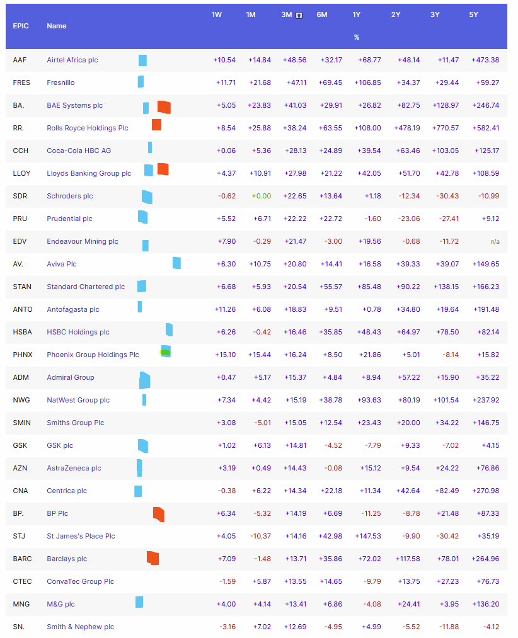518x638 pixels.
Task: Click the sort arrow icon beside 3M
Action: click(x=299, y=15)
